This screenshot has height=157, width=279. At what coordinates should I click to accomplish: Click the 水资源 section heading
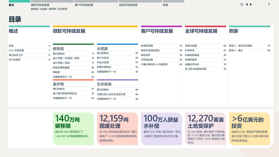[102, 48]
